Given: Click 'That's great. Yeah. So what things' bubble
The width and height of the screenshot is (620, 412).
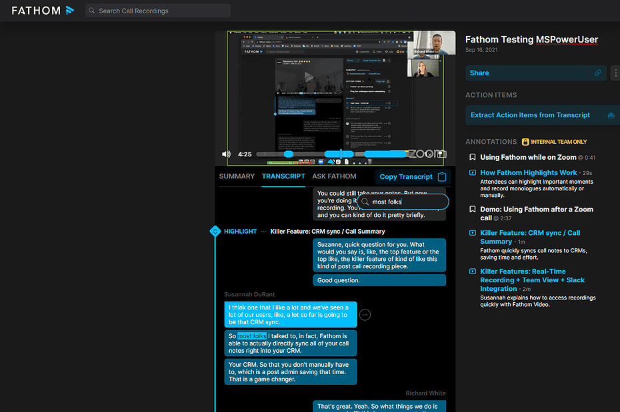Looking at the screenshot, I should click(379, 406).
